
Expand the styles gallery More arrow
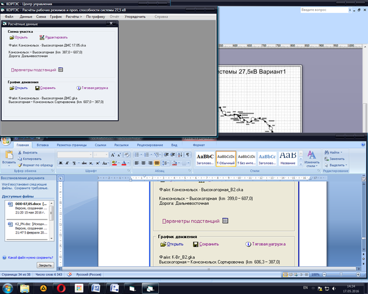[x=301, y=165]
